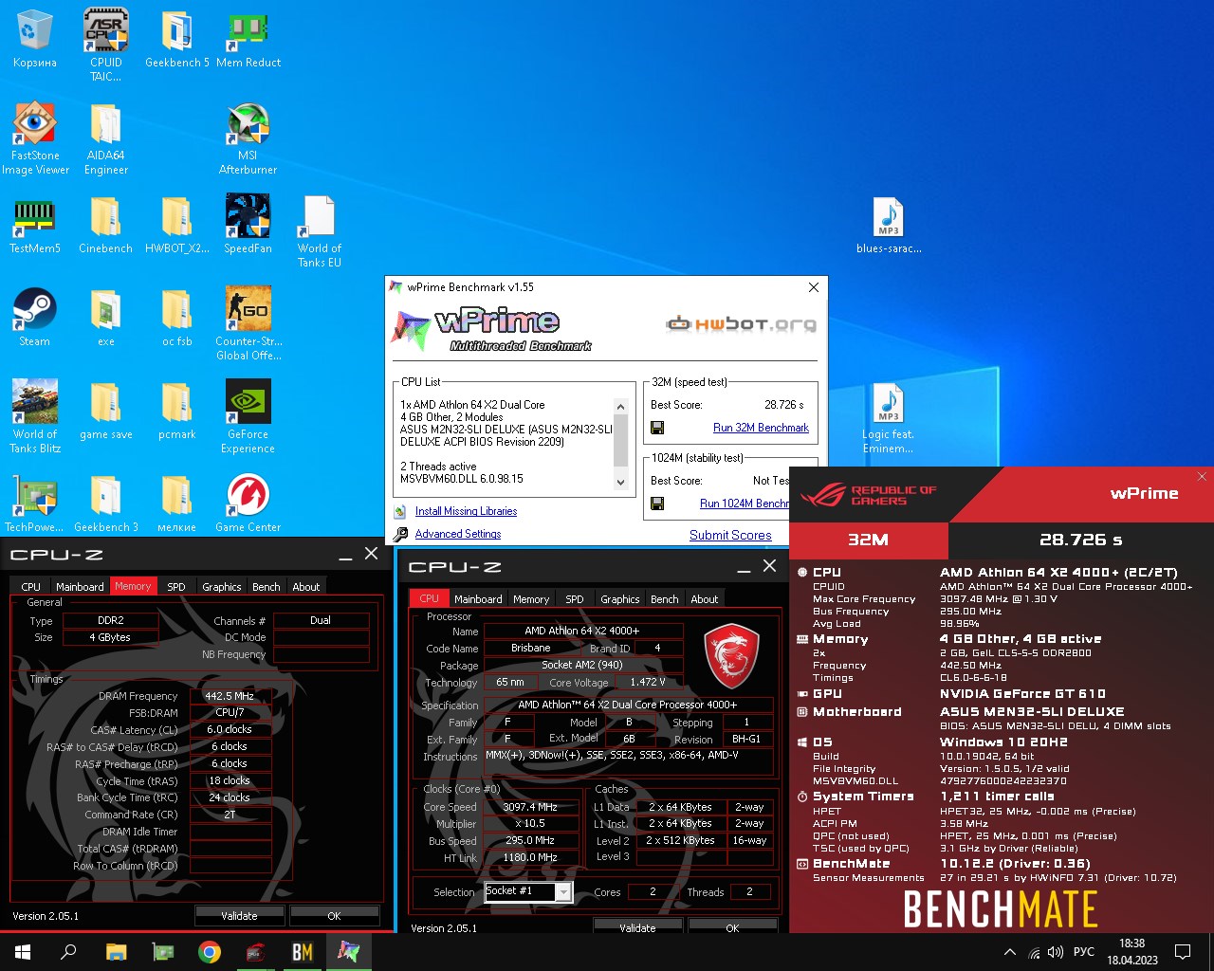
Task: Open Counter-Strike Global Offensive icon
Action: (248, 323)
